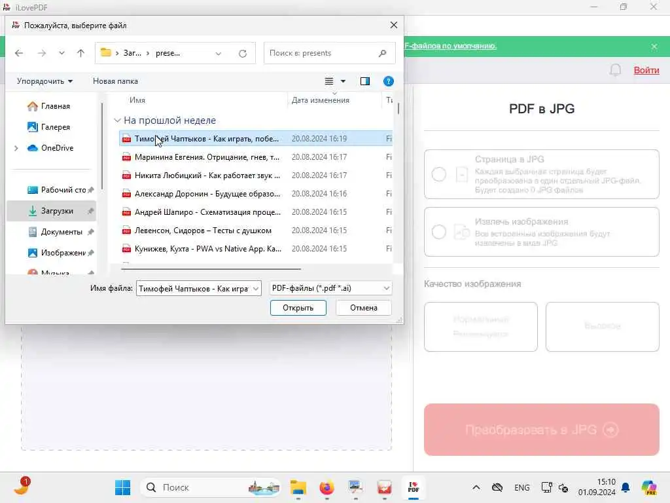This screenshot has width=670, height=503.
Task: Click the Открыть button
Action: click(x=298, y=308)
